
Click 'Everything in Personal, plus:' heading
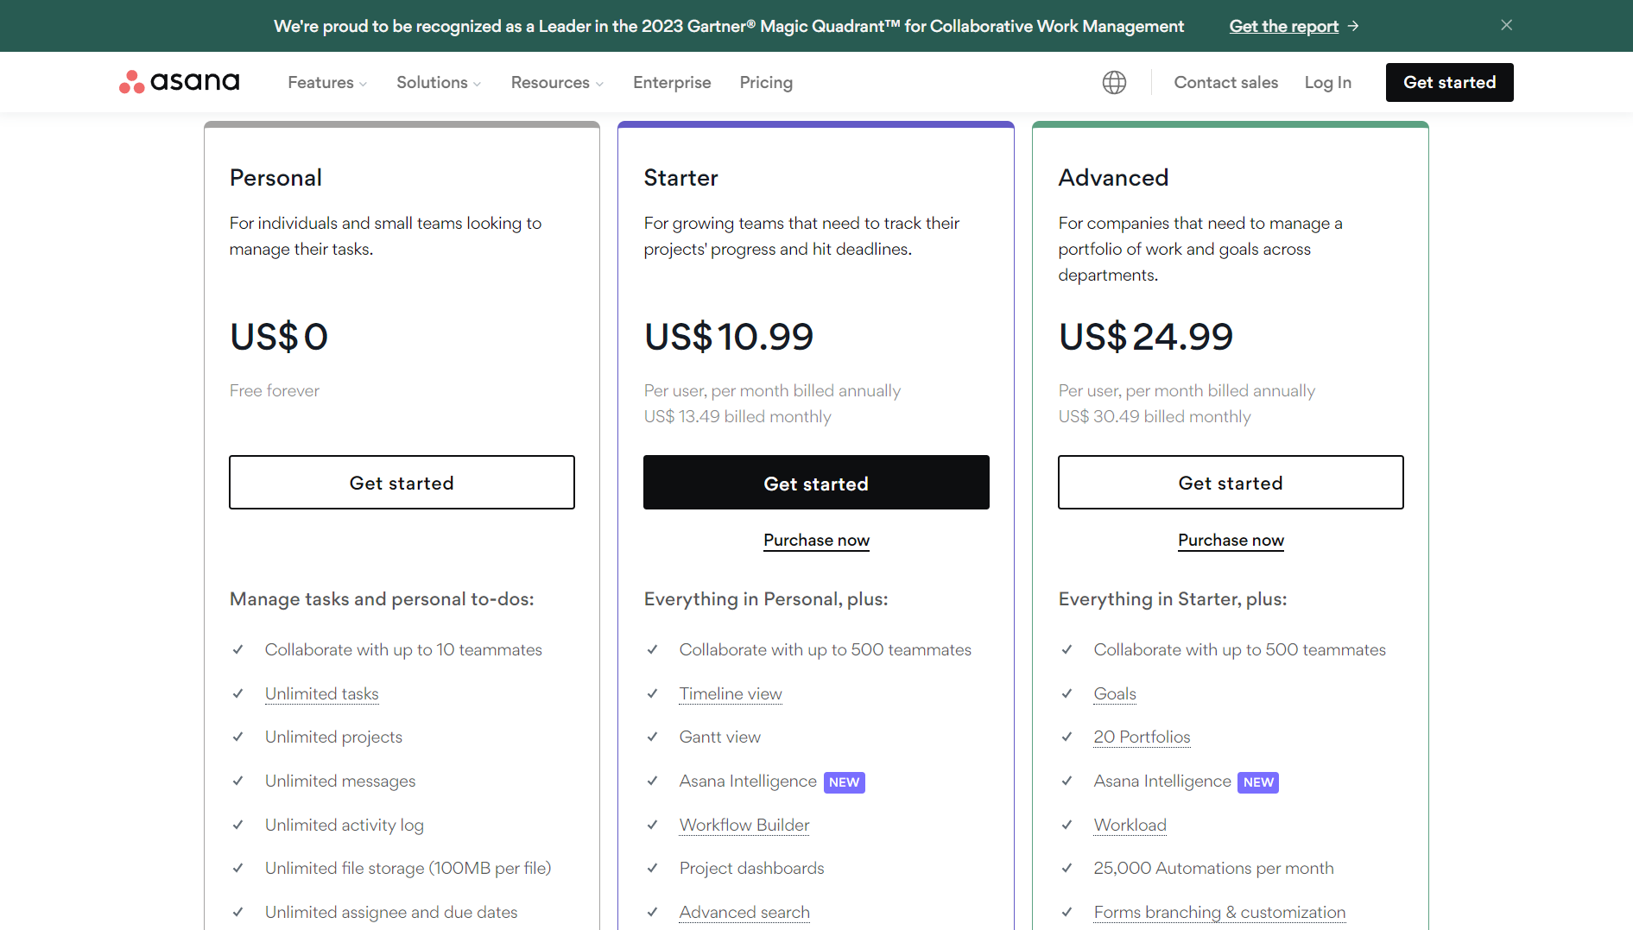[766, 598]
